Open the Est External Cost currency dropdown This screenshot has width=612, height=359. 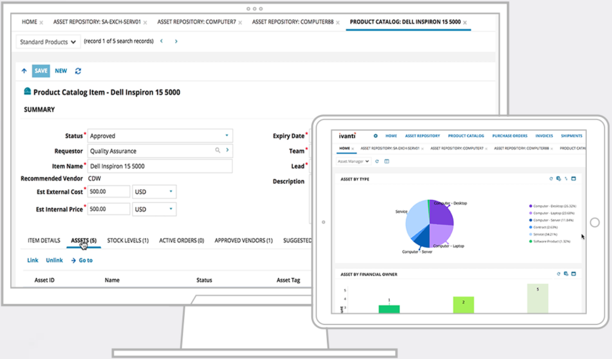(154, 191)
